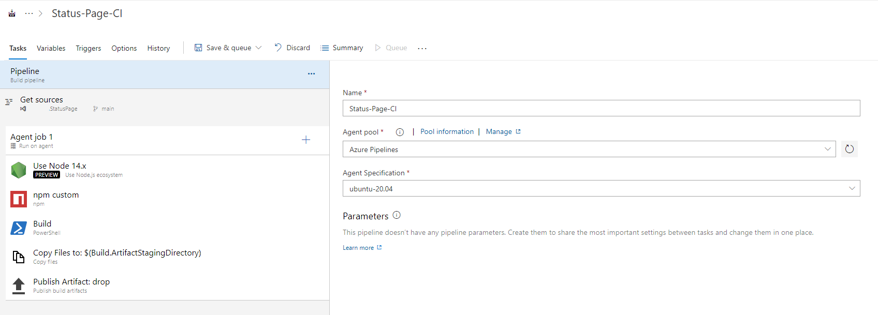
Task: Switch to the Variables tab
Action: 51,48
